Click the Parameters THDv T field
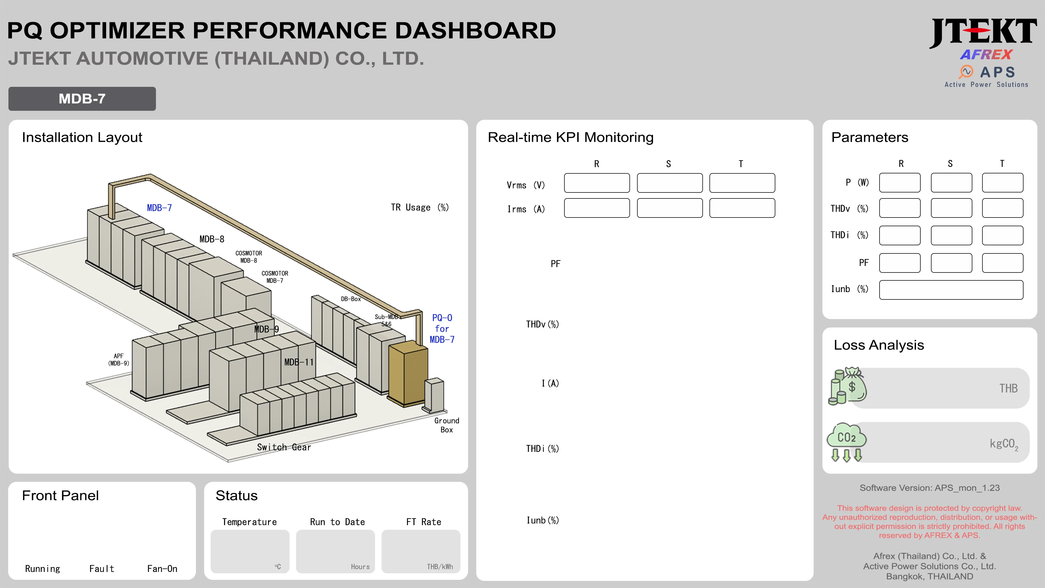This screenshot has width=1045, height=588. click(1002, 208)
